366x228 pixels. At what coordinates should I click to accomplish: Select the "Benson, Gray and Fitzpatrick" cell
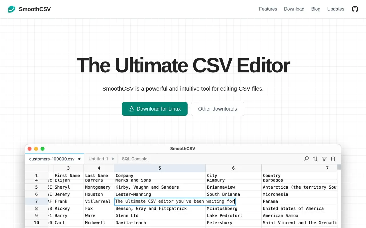pyautogui.click(x=160, y=209)
